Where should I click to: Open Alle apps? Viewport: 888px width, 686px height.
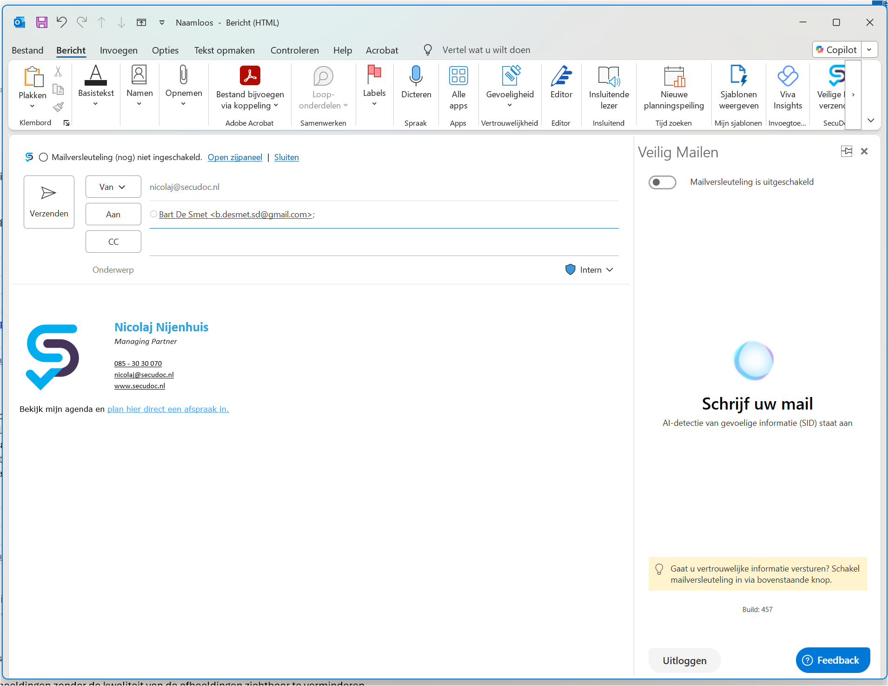coord(458,88)
